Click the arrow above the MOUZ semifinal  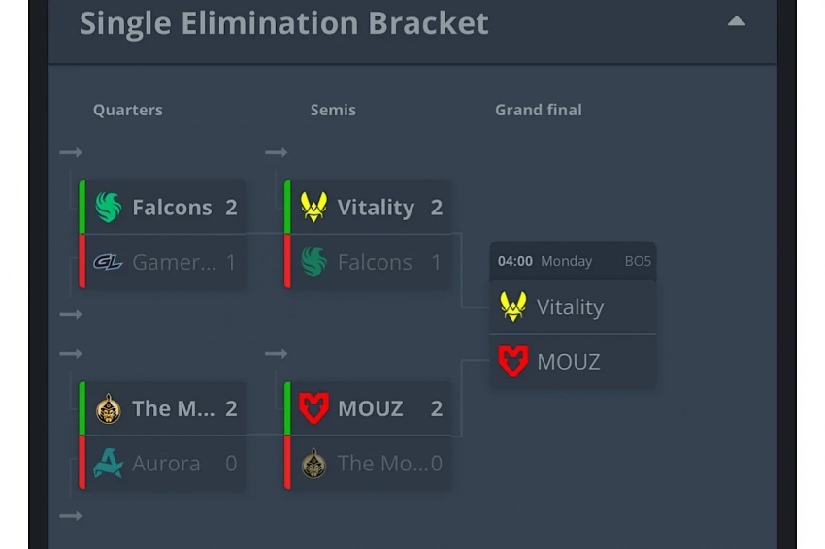(x=276, y=354)
